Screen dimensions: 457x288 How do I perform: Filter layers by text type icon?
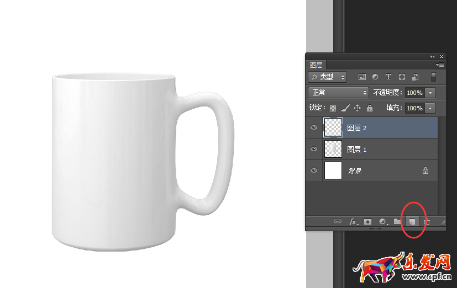tap(388, 77)
